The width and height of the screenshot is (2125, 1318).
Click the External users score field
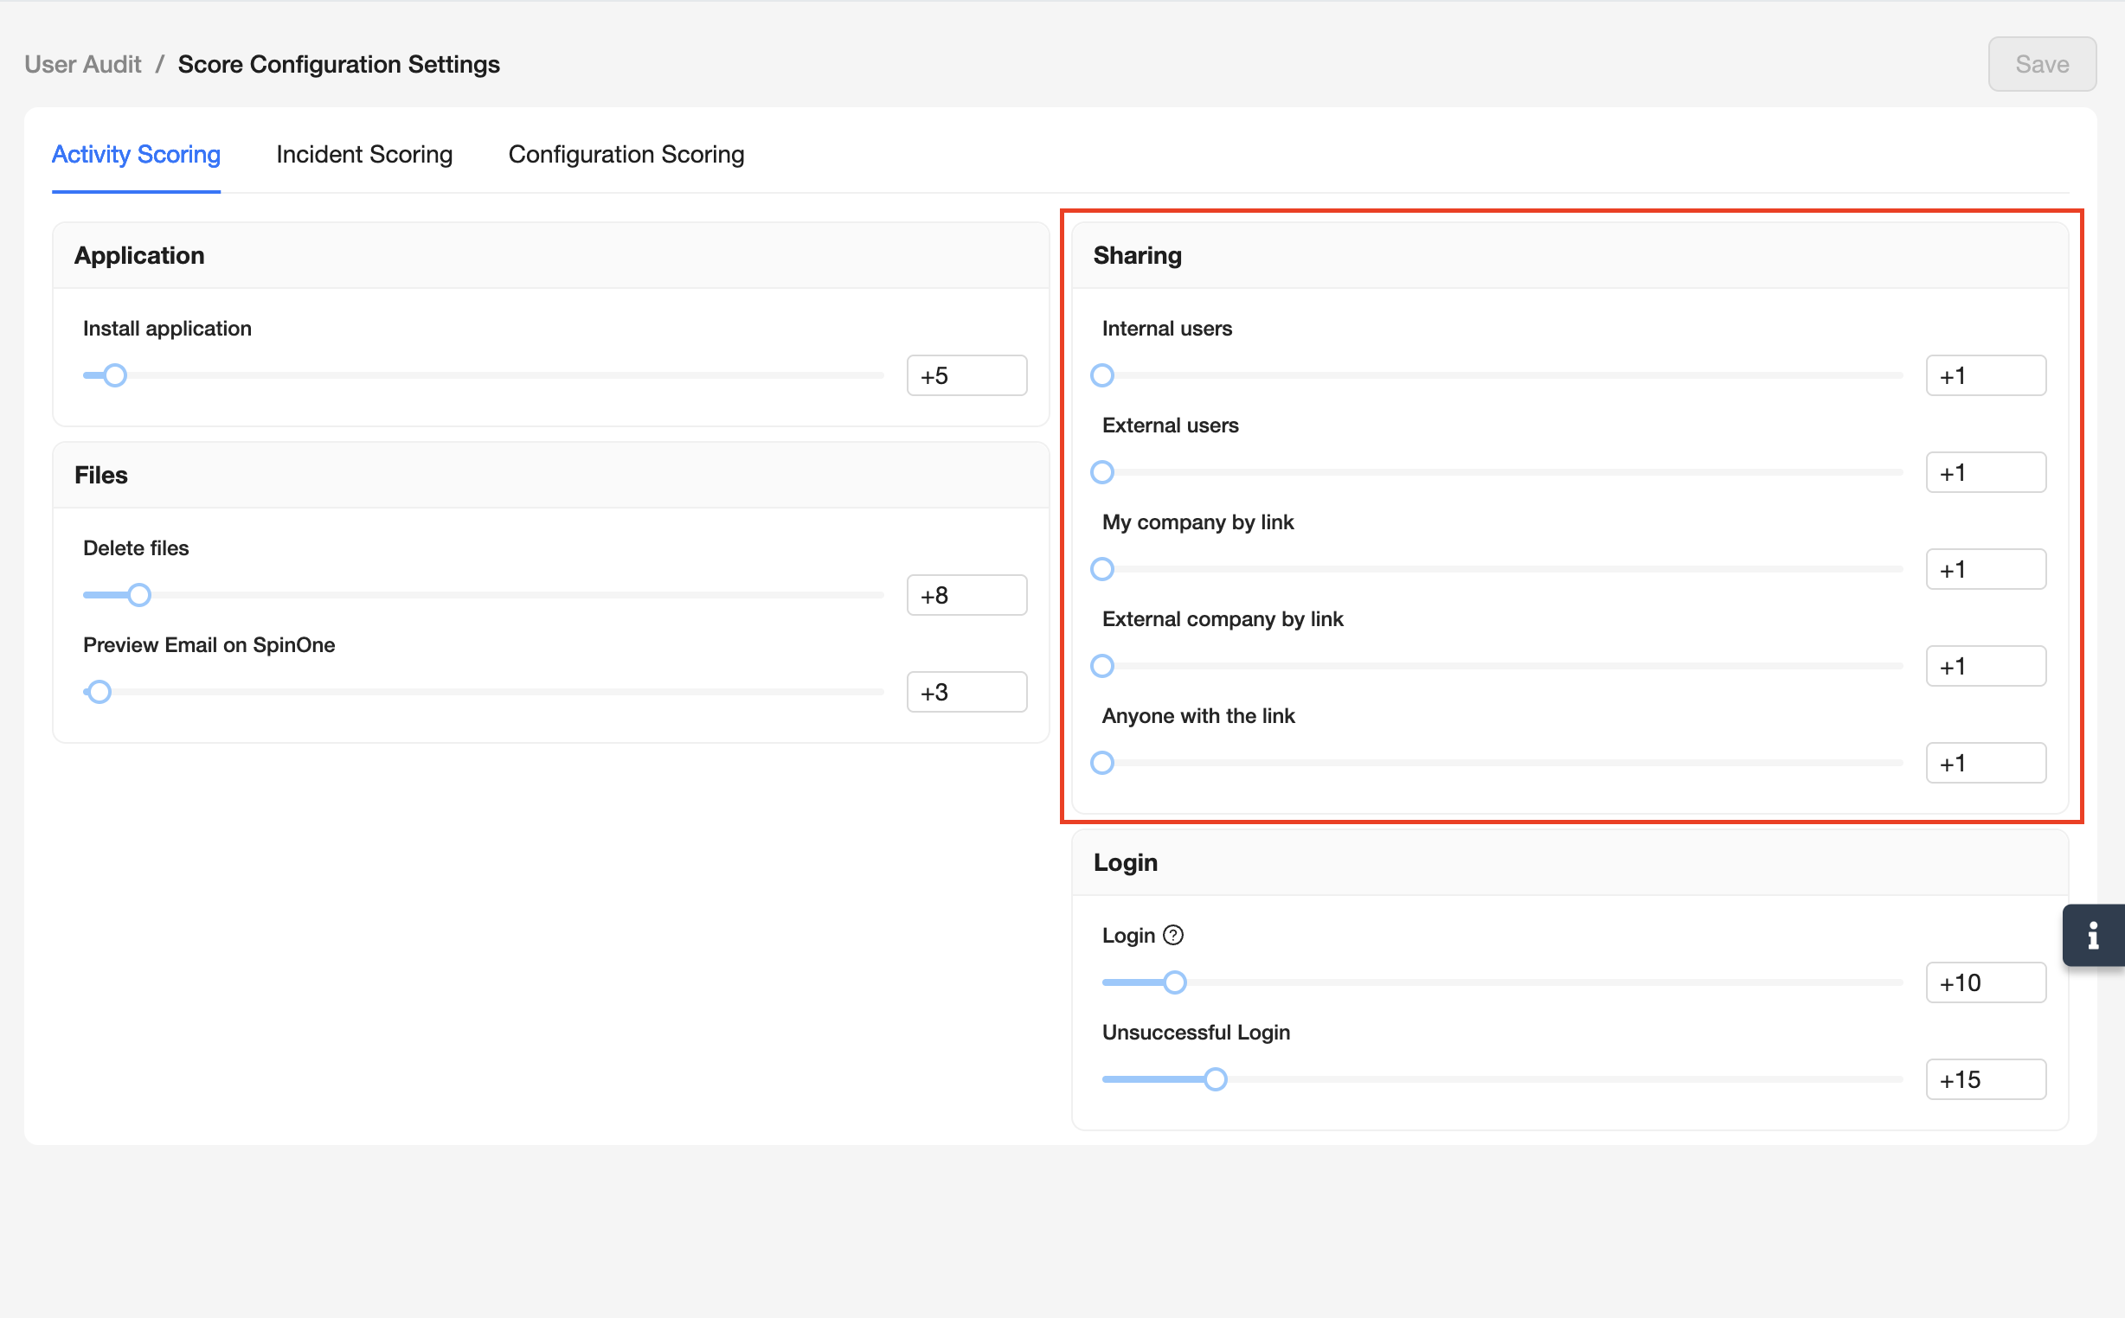[1985, 472]
